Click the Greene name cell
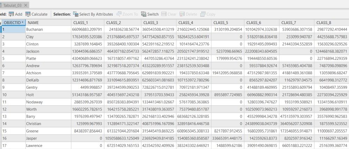 coord(49,131)
